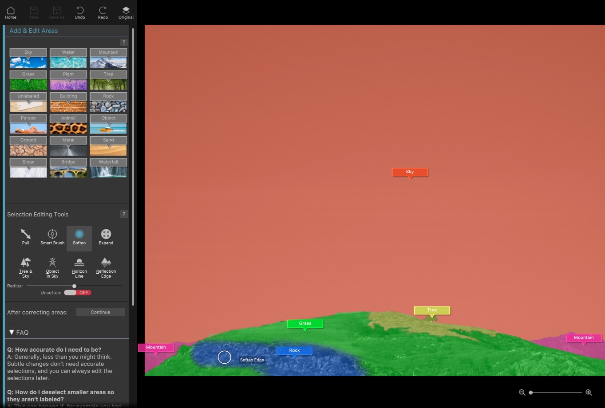Screen dimensions: 605x408
Task: Choose the Tree & Sky tool
Action: (x=26, y=267)
